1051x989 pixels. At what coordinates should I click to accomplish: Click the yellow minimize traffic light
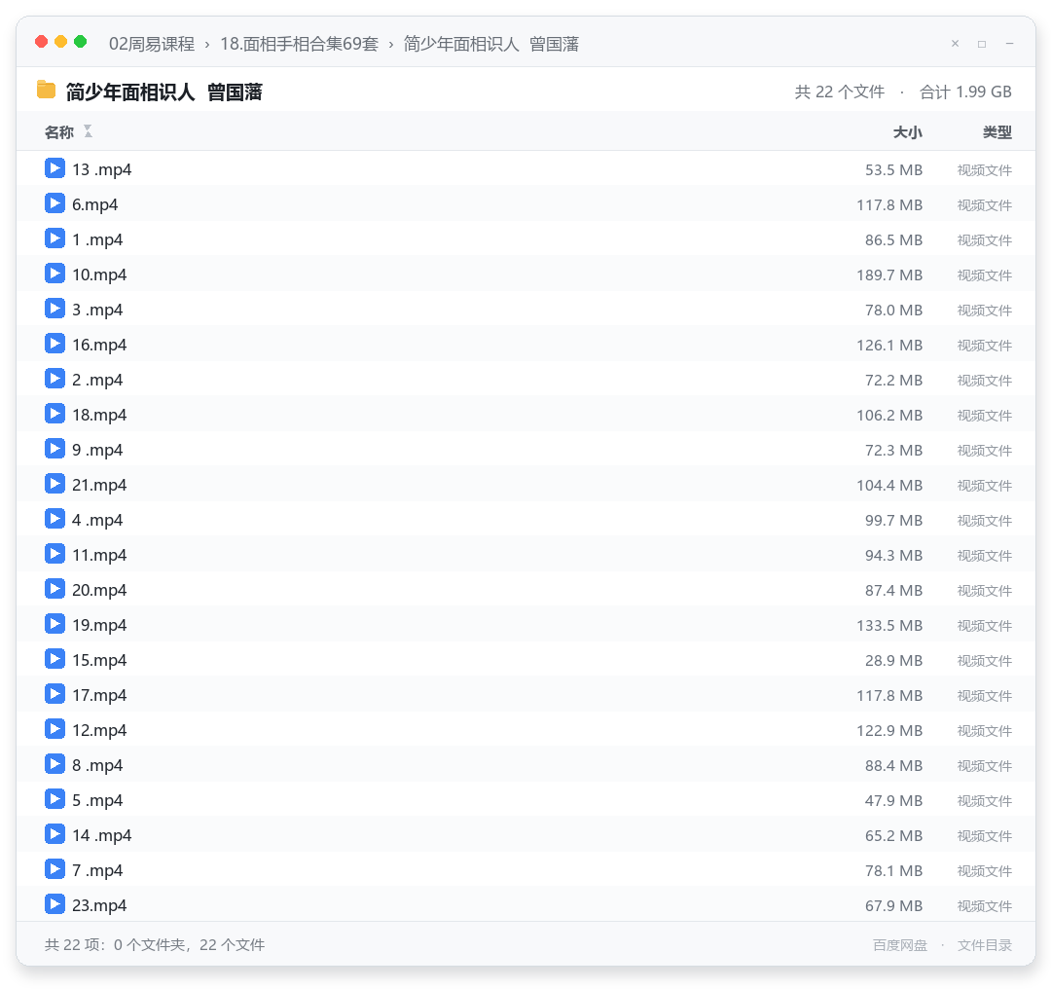(x=61, y=42)
